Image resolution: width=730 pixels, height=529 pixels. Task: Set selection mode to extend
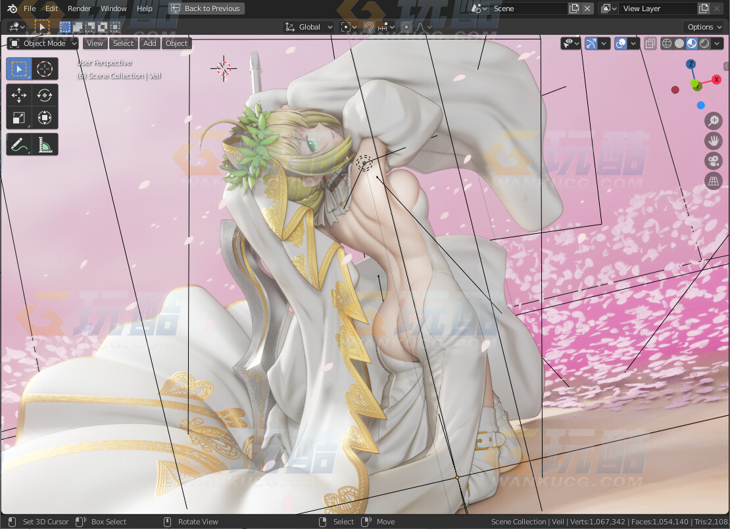[x=78, y=27]
